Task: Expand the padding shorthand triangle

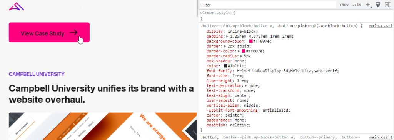Action: [x=227, y=37]
